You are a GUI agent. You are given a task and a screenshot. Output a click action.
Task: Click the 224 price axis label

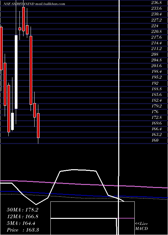(x=155, y=26)
